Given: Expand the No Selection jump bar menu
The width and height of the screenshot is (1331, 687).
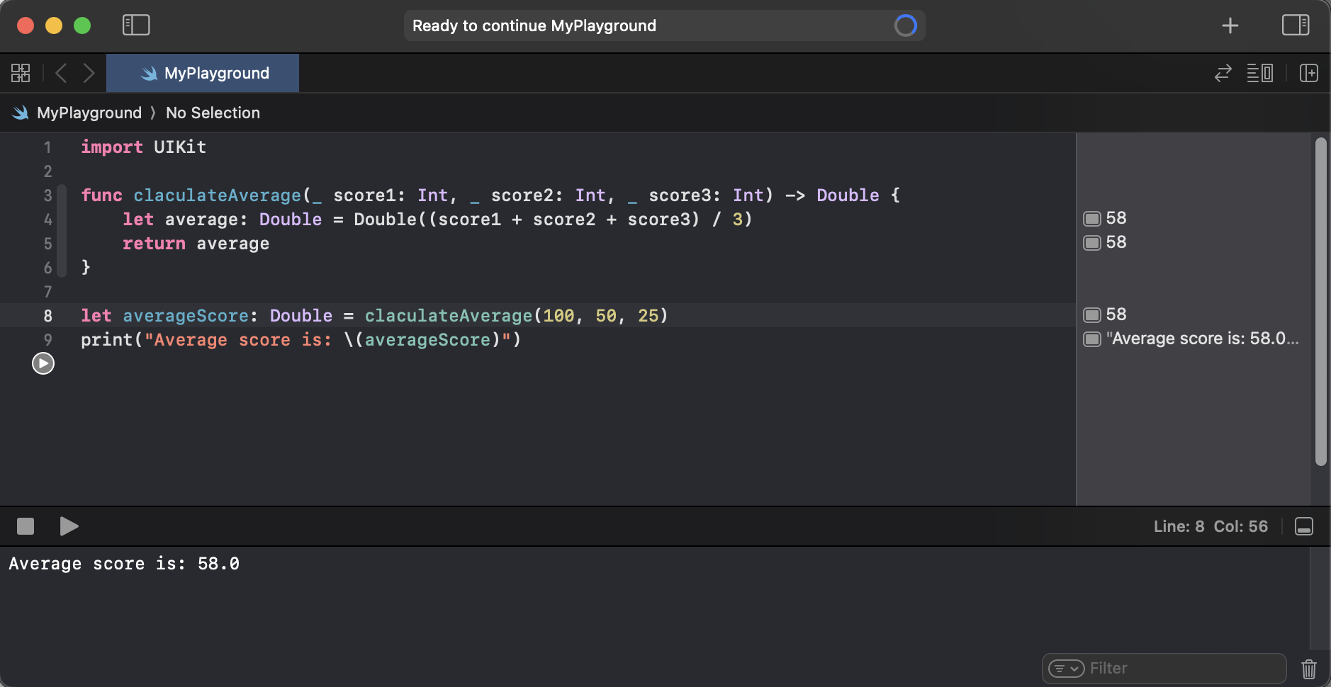Looking at the screenshot, I should click(x=213, y=113).
